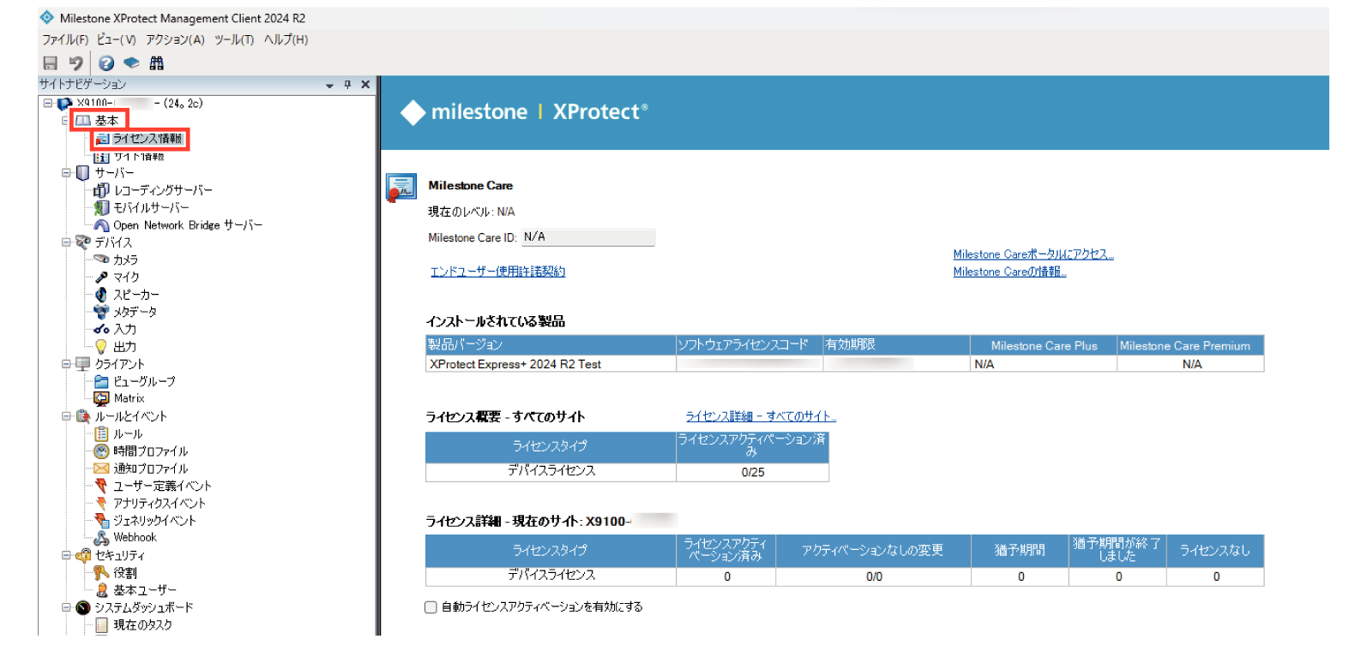The image size is (1367, 645).
Task: Open the ファイル(F) menu
Action: 65,39
